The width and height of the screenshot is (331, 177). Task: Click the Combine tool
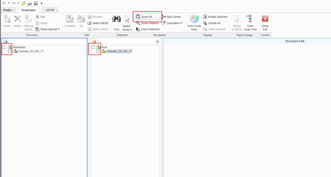[70, 21]
